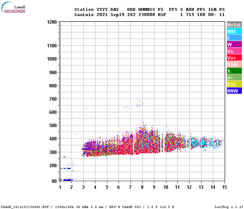Click the Lowell Digisonde logo
The width and height of the screenshot is (244, 209).
[13, 7]
